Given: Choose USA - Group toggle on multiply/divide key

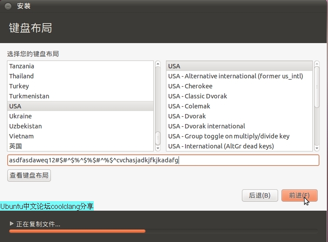Looking at the screenshot, I should pos(239,136).
